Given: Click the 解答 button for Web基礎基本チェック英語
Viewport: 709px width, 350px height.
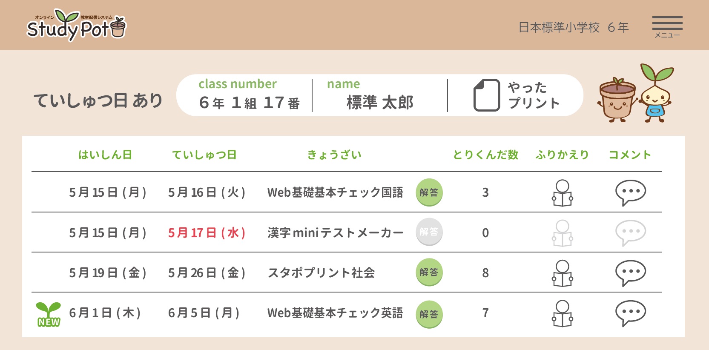Looking at the screenshot, I should click(x=429, y=314).
